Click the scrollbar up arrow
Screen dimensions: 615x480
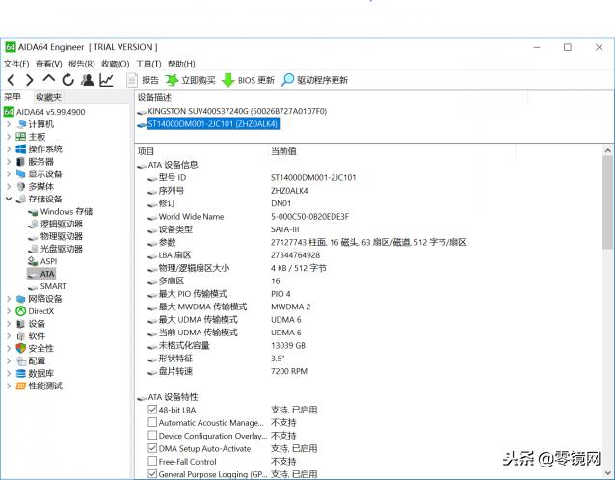(x=607, y=150)
